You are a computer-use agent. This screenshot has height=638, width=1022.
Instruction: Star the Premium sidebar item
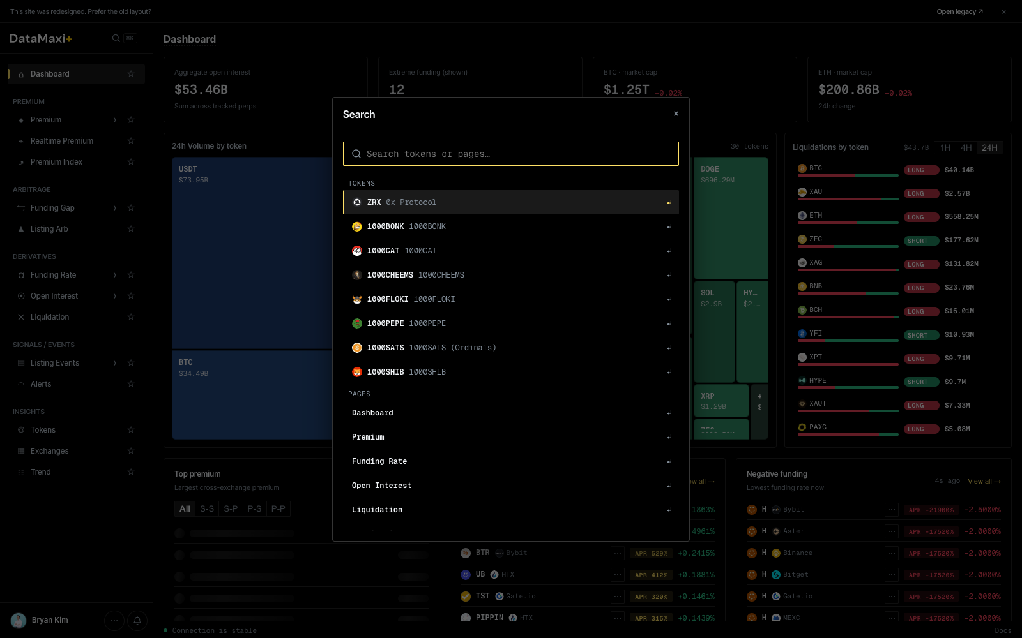click(131, 120)
